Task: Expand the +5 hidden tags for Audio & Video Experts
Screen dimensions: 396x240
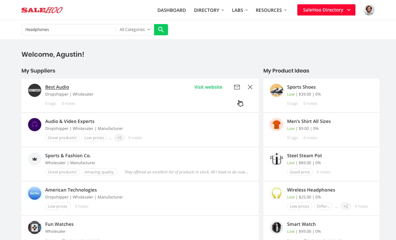Action: point(119,137)
